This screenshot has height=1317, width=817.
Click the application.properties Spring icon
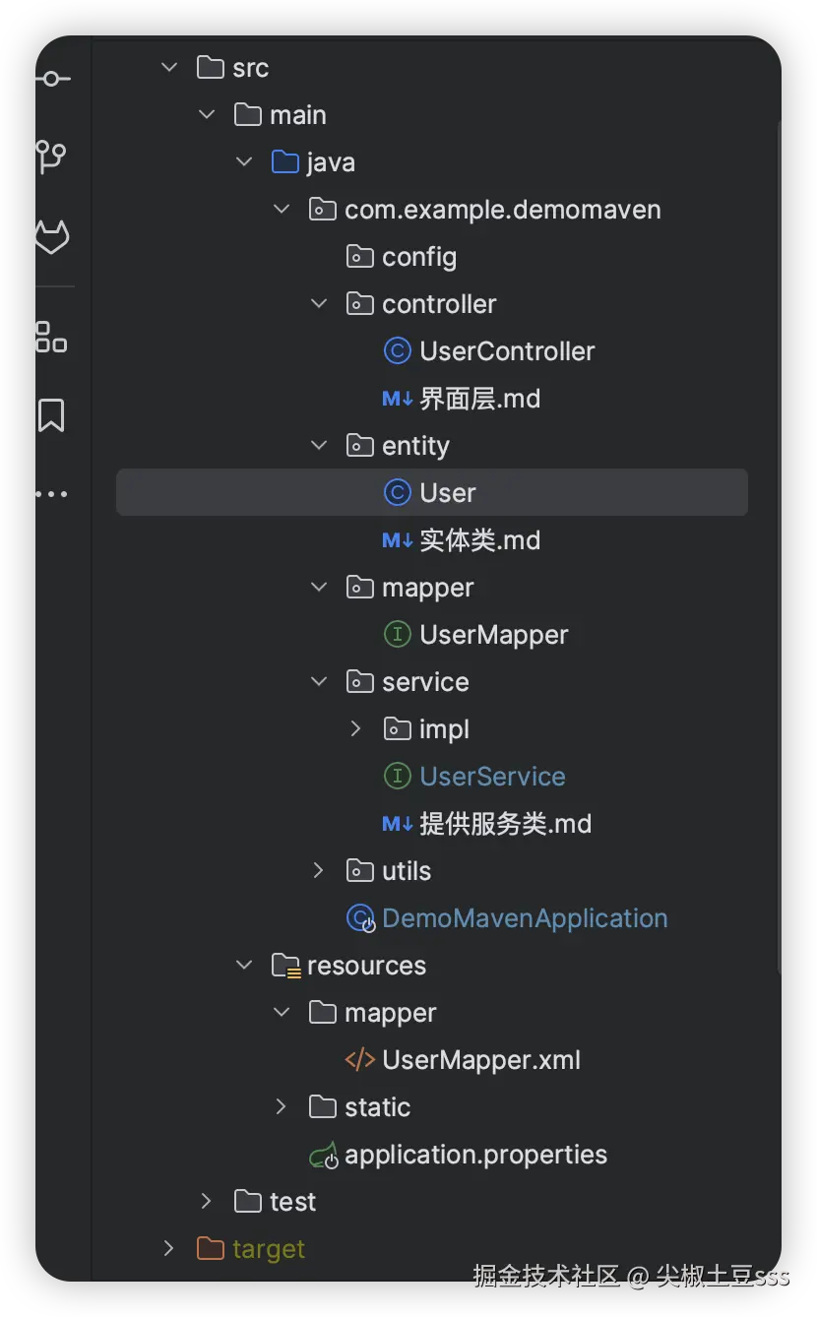point(324,1156)
